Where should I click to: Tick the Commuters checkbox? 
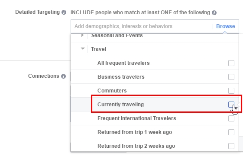231,91
